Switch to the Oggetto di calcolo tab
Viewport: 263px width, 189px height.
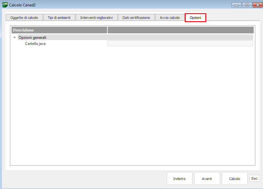[24, 18]
